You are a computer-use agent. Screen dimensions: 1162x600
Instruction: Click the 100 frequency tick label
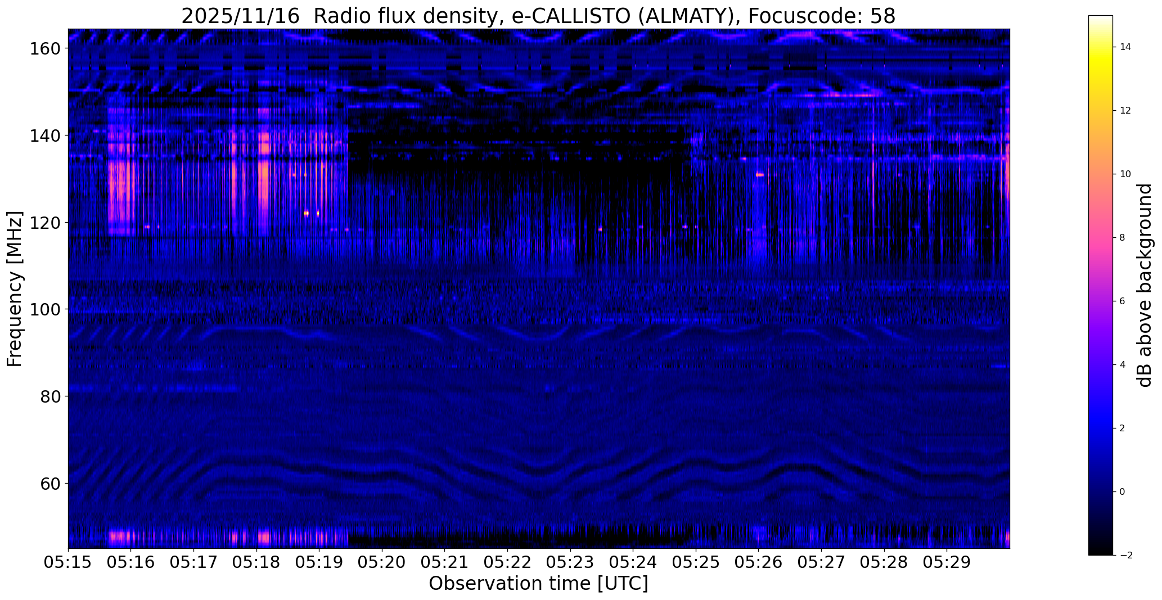pyautogui.click(x=45, y=309)
